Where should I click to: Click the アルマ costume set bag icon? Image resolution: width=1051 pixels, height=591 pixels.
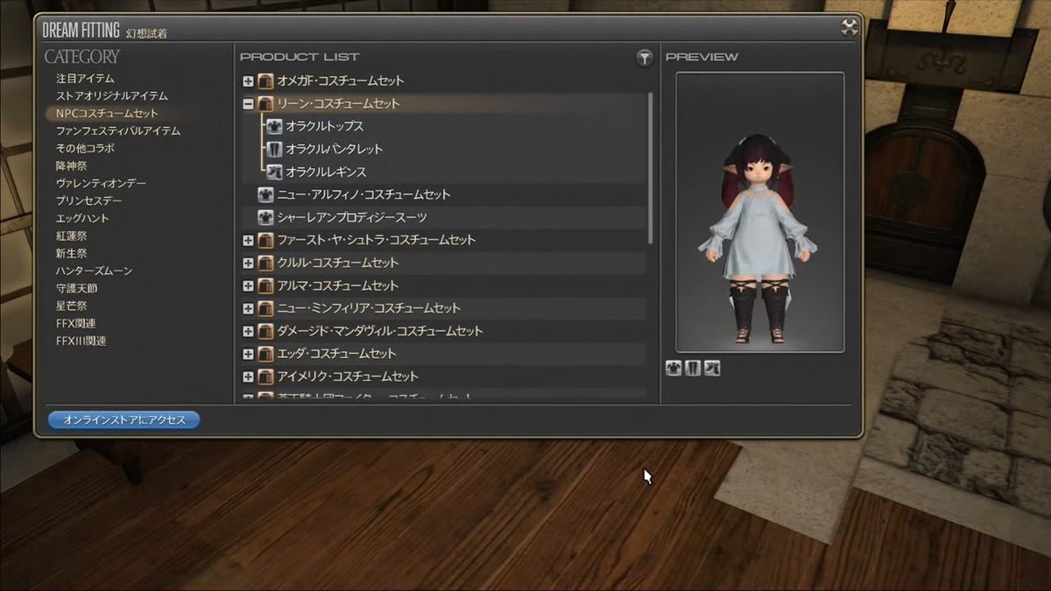point(265,285)
